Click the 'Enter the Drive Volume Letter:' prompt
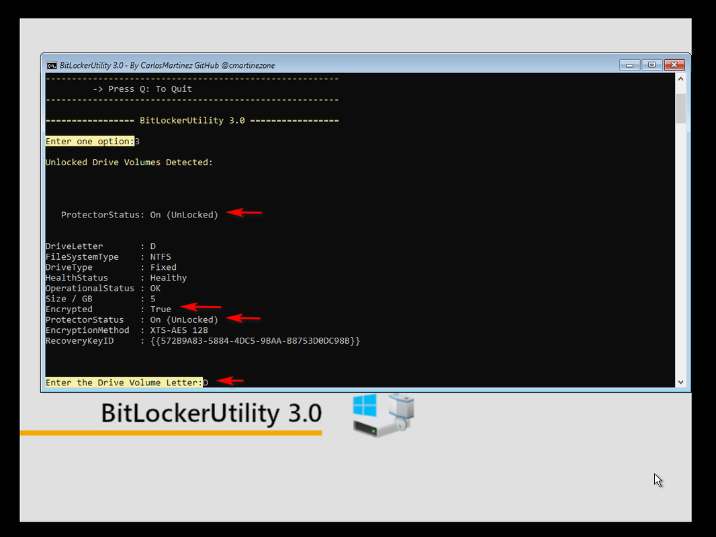Viewport: 716px width, 537px height. (x=124, y=383)
